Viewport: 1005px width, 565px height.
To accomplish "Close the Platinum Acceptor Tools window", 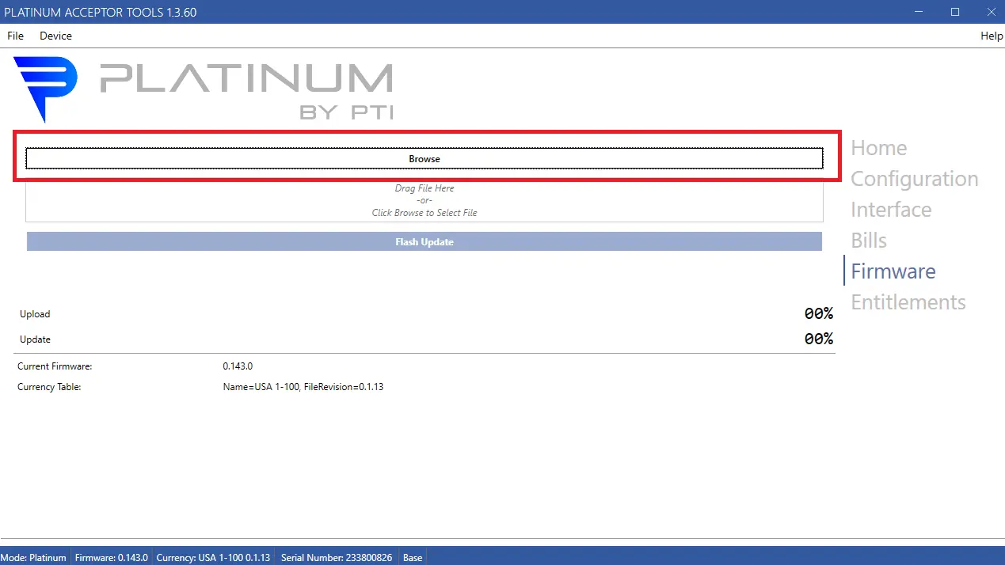I will pos(990,12).
